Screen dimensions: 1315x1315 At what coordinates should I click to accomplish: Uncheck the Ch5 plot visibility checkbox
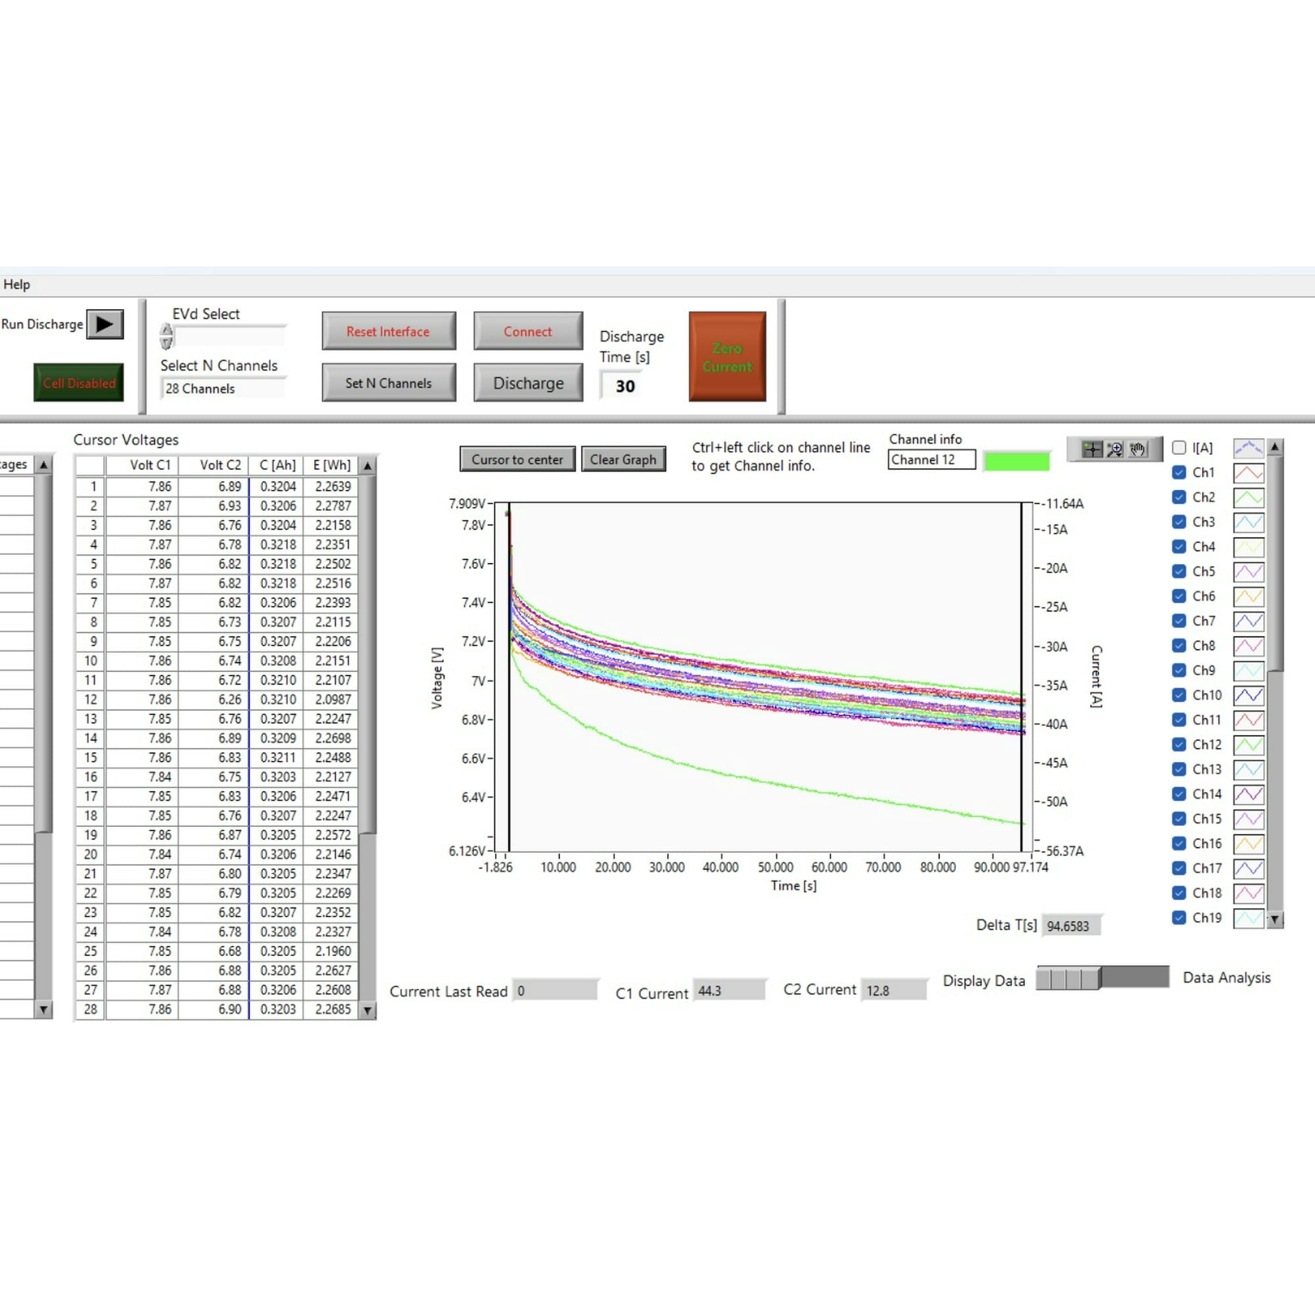pos(1179,572)
